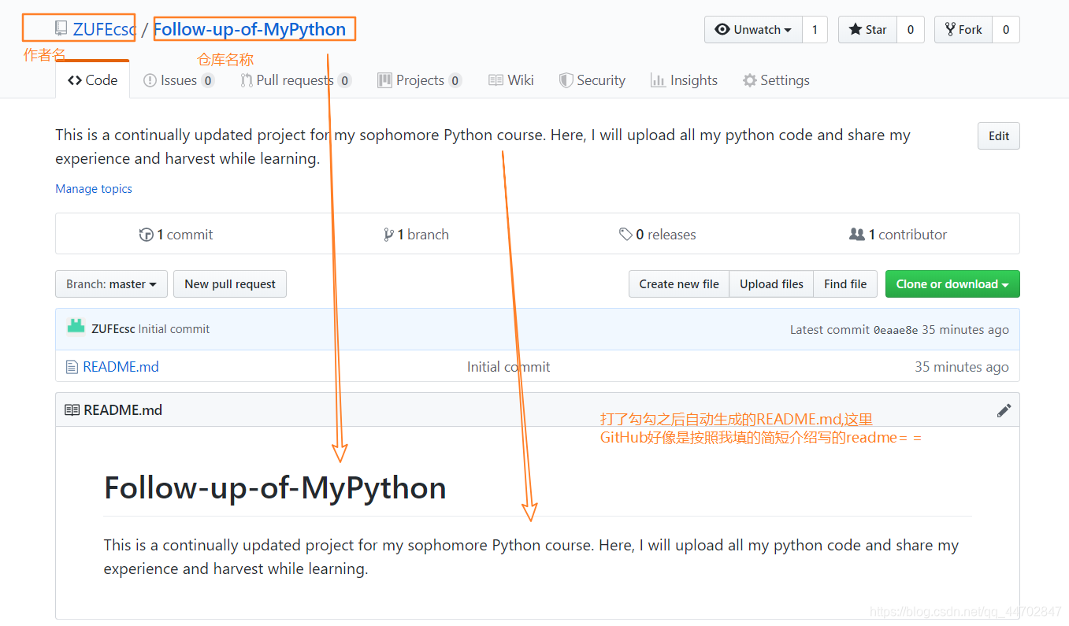Click the Wiki book icon
The image size is (1069, 626).
(x=496, y=80)
